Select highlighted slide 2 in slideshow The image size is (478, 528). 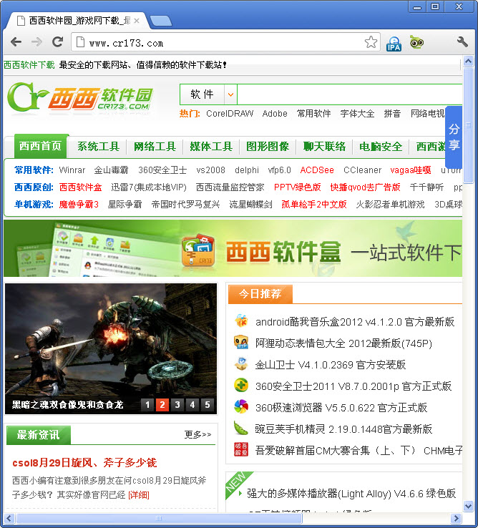coord(162,405)
